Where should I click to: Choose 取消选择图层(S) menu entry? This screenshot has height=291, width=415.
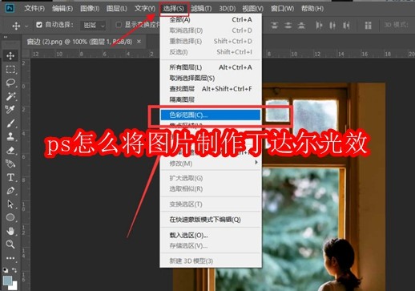[x=211, y=78]
